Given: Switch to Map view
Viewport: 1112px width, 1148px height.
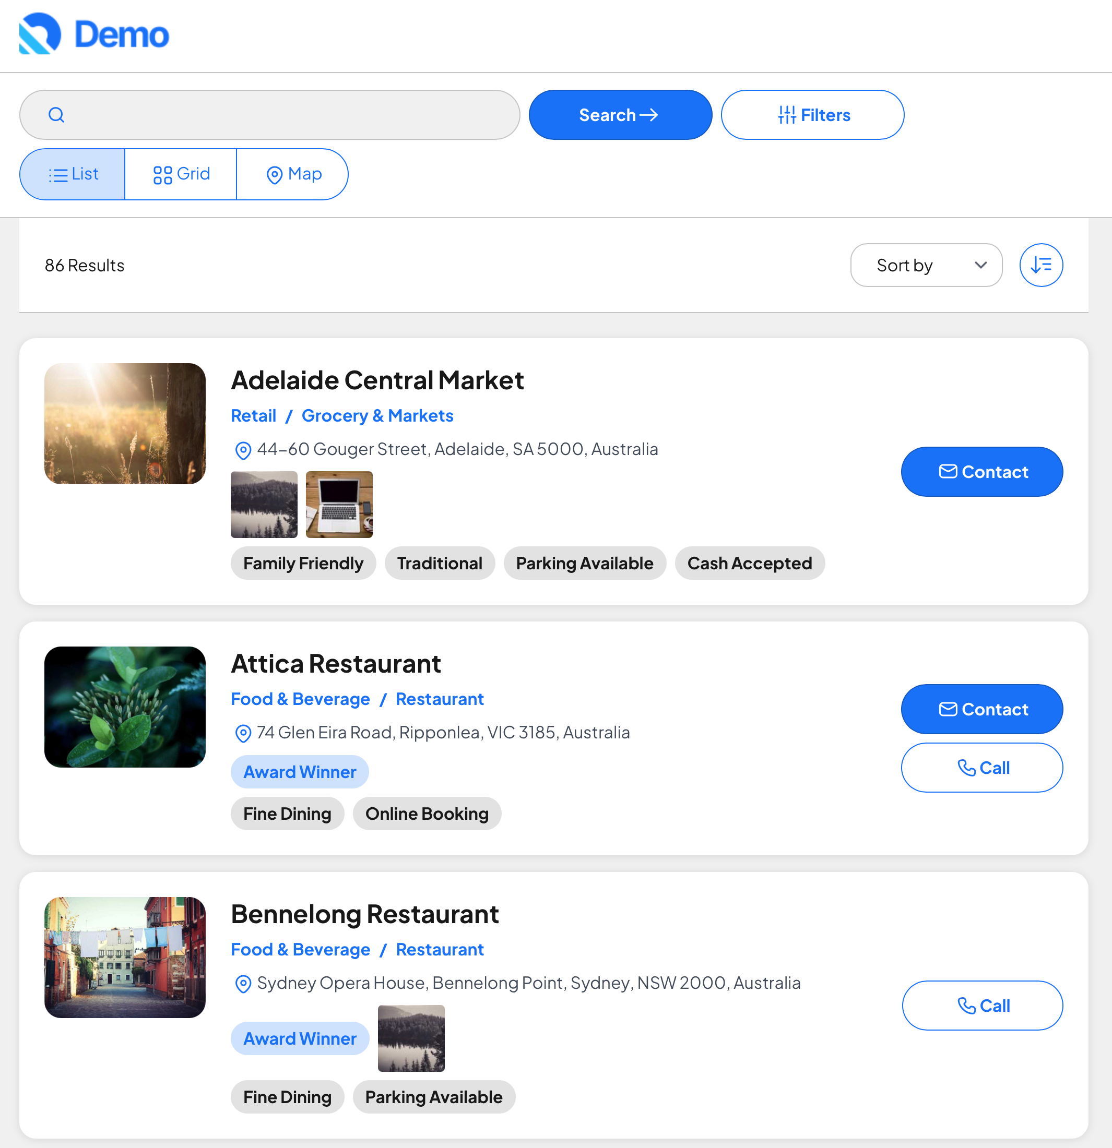Looking at the screenshot, I should [292, 174].
